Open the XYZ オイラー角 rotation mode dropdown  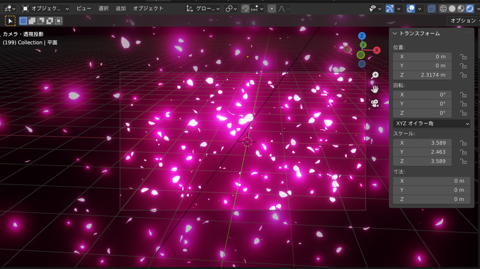click(432, 124)
